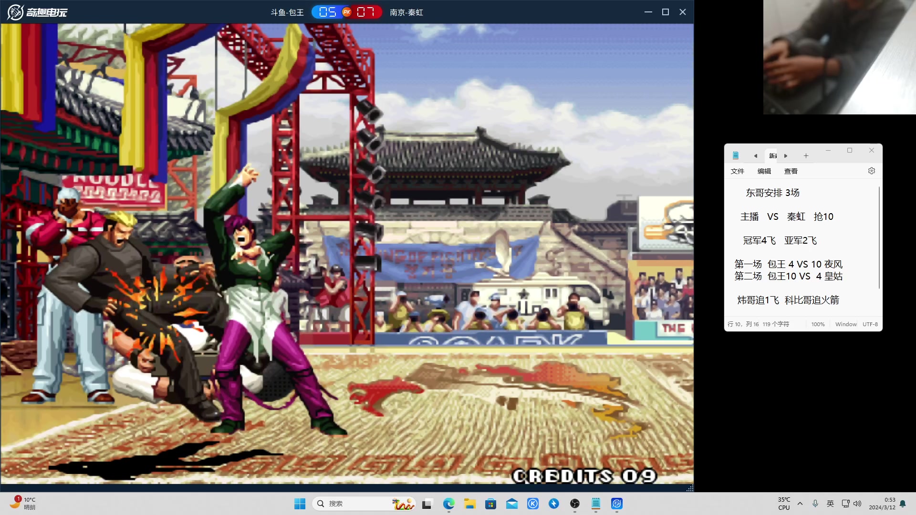
Task: Open the Mail app from the taskbar
Action: click(512, 504)
